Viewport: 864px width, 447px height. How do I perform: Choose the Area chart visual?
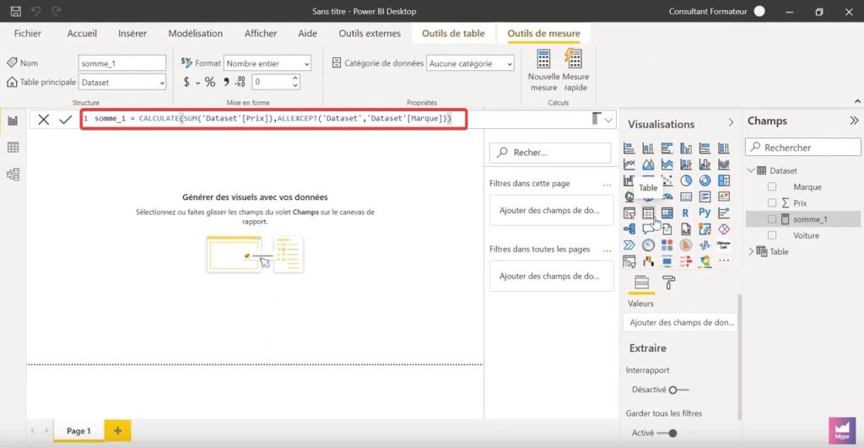(648, 164)
